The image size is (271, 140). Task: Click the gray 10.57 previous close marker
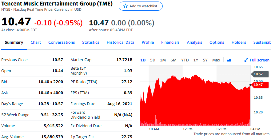260,74
